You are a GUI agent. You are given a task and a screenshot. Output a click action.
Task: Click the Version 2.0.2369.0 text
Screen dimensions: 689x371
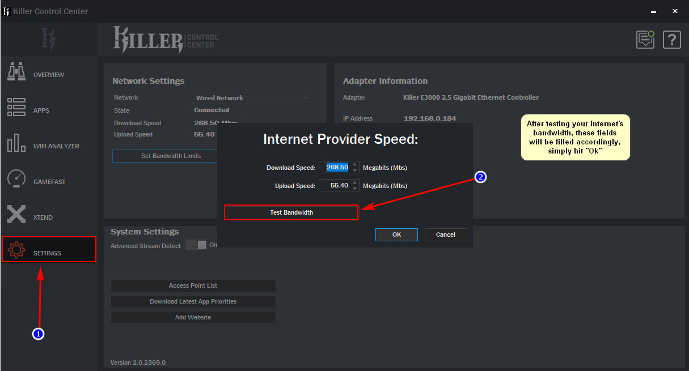coord(138,363)
